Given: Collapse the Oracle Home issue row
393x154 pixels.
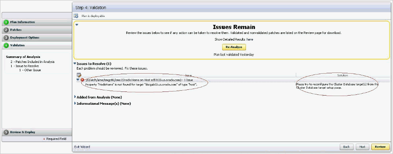Looking at the screenshot, I should [x=78, y=79].
